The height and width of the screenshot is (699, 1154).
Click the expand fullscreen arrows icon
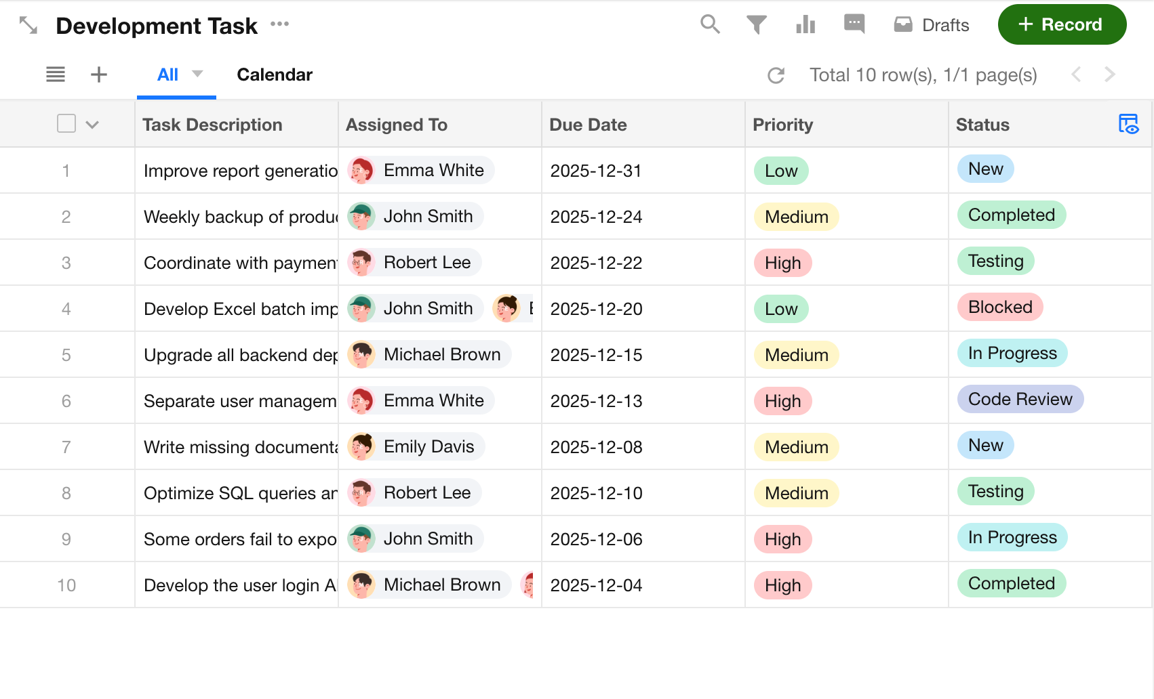click(28, 26)
